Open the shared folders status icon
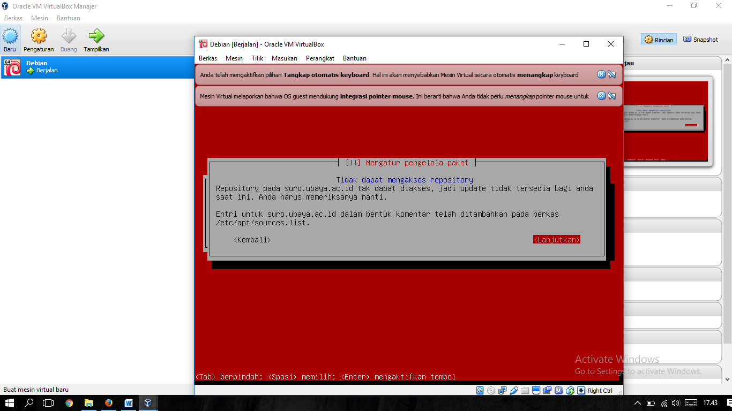This screenshot has height=411, width=732. (525, 390)
